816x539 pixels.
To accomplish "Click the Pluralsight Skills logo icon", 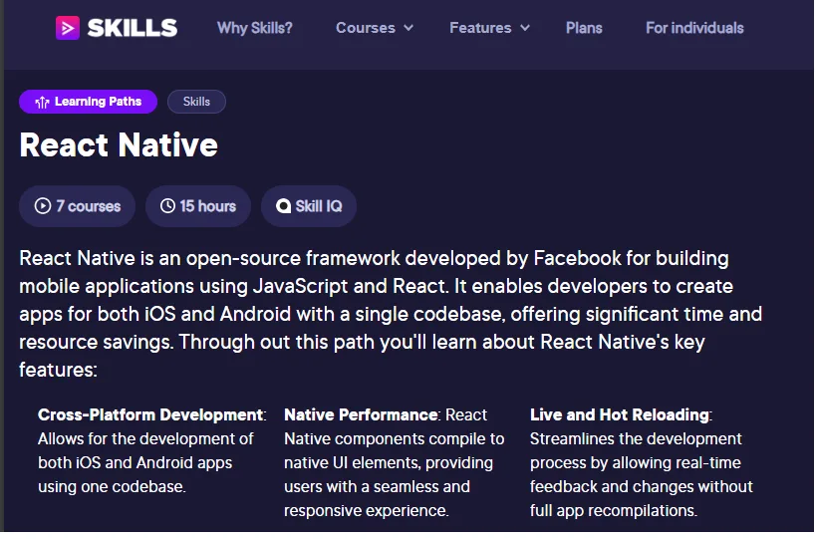I will pyautogui.click(x=68, y=28).
